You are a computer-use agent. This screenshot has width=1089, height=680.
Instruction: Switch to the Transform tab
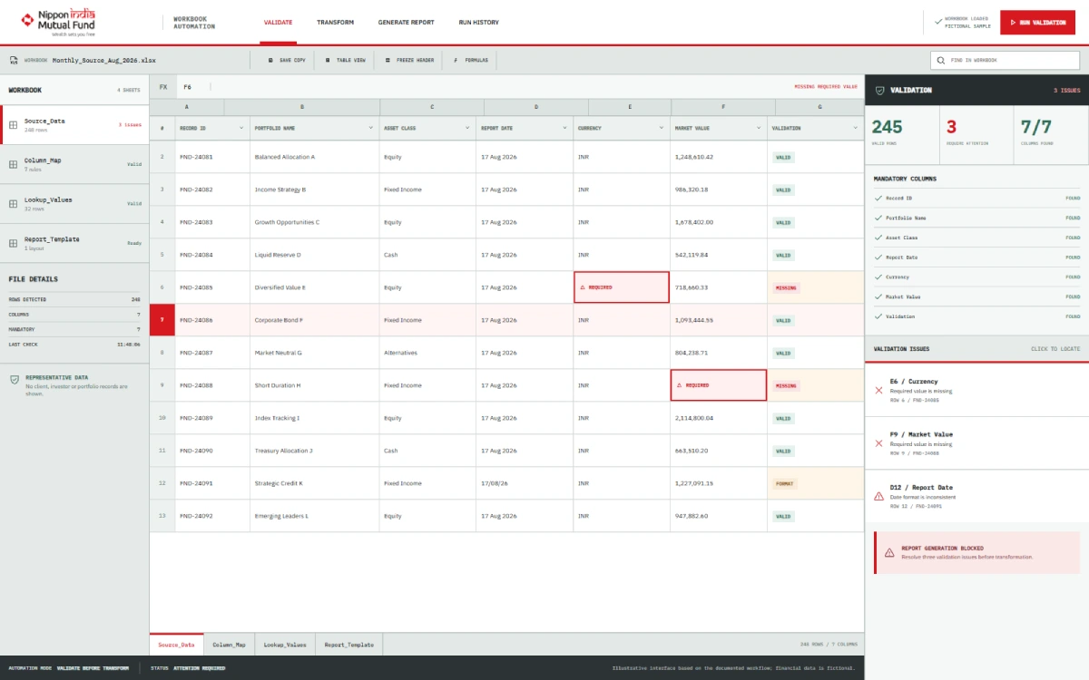tap(335, 22)
